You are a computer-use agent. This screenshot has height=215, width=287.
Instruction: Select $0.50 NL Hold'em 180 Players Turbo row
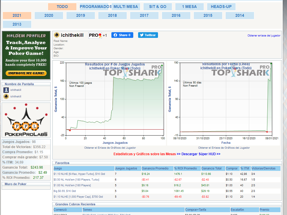(167, 180)
